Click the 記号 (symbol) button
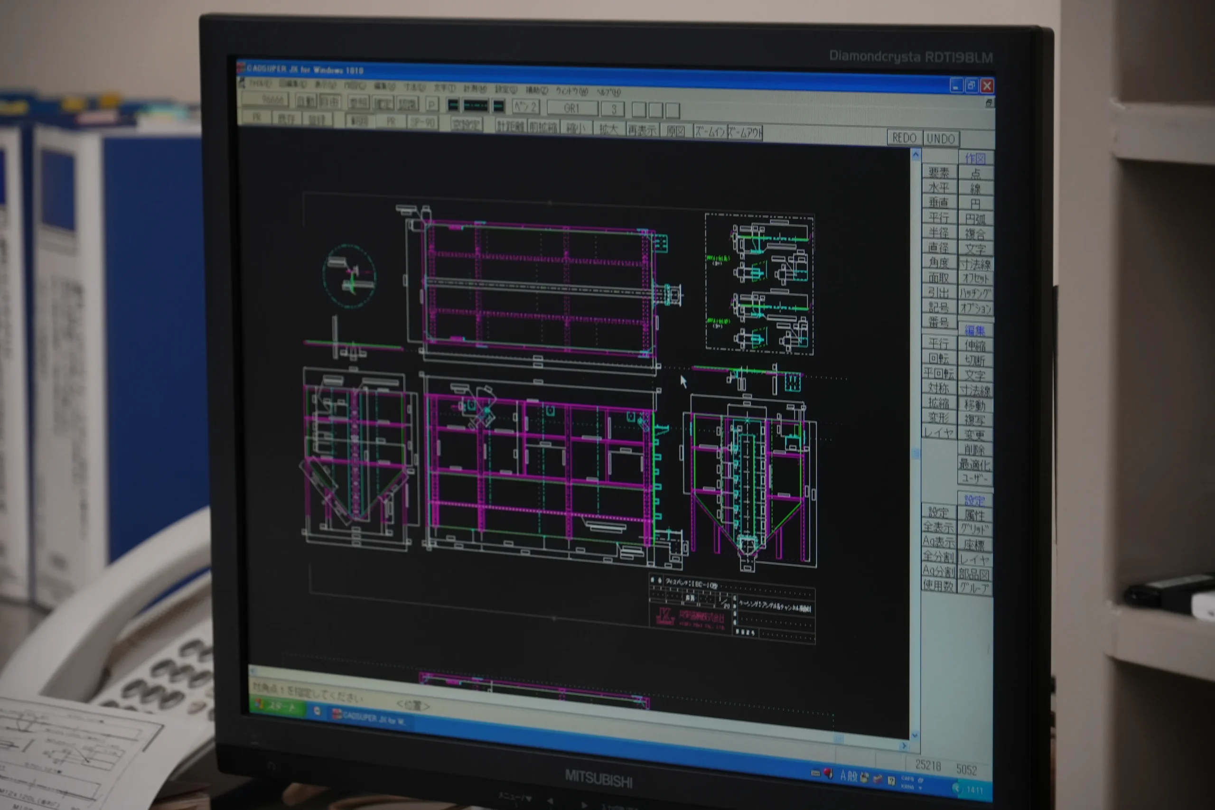This screenshot has width=1215, height=810. pos(939,307)
